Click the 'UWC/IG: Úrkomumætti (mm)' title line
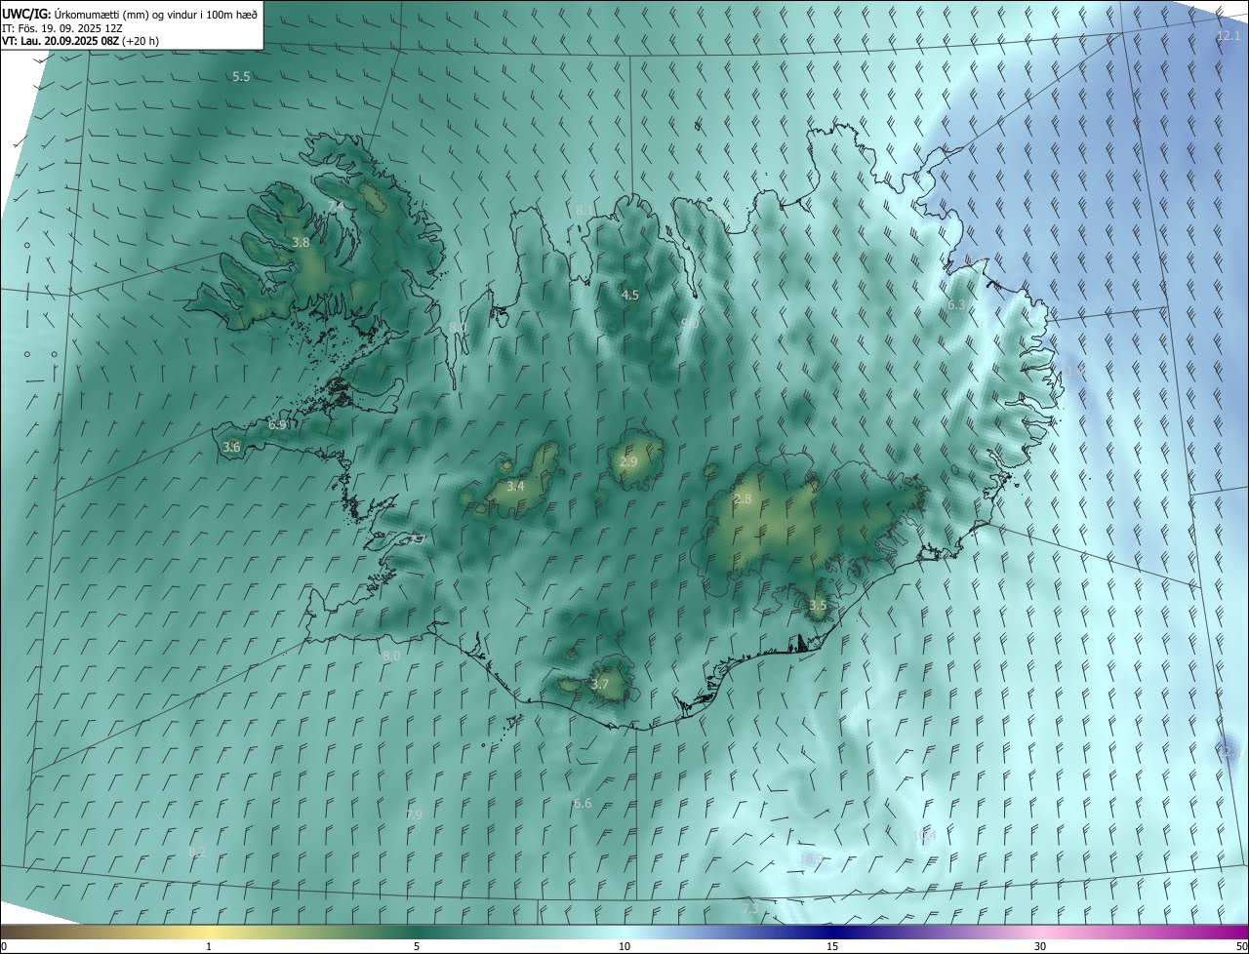This screenshot has height=954, width=1249. (130, 13)
